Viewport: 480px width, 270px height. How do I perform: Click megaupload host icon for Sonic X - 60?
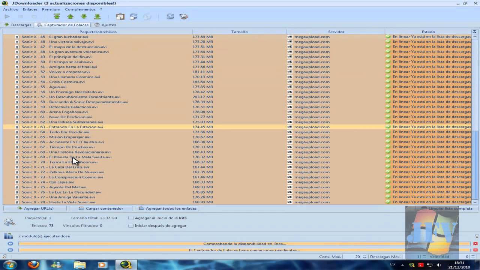coord(289,112)
